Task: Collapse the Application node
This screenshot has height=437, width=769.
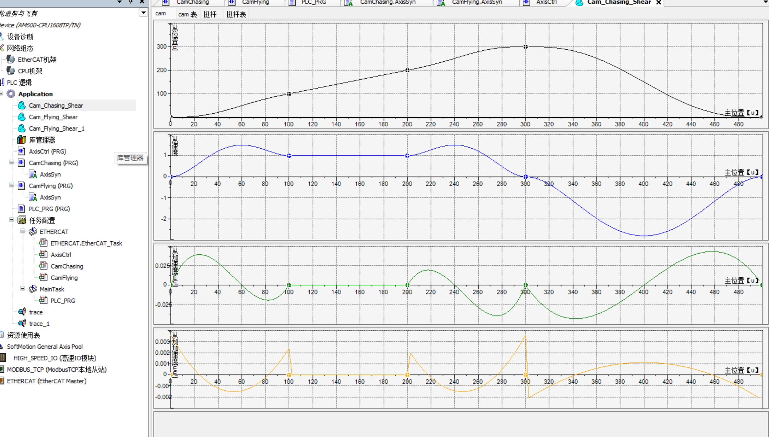Action: (x=1, y=94)
